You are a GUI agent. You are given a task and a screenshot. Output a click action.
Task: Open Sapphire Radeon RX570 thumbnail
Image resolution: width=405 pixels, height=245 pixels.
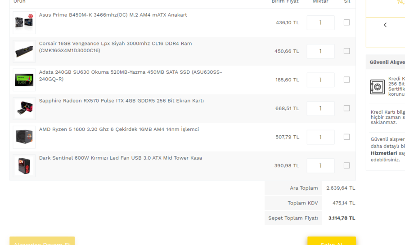(x=24, y=109)
